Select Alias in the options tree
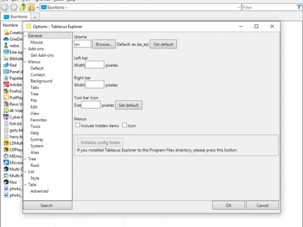This screenshot has width=303, height=227. tap(34, 152)
